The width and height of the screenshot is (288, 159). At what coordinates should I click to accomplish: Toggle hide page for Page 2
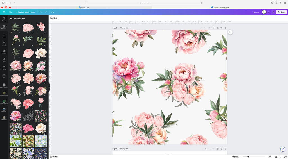click(213, 149)
